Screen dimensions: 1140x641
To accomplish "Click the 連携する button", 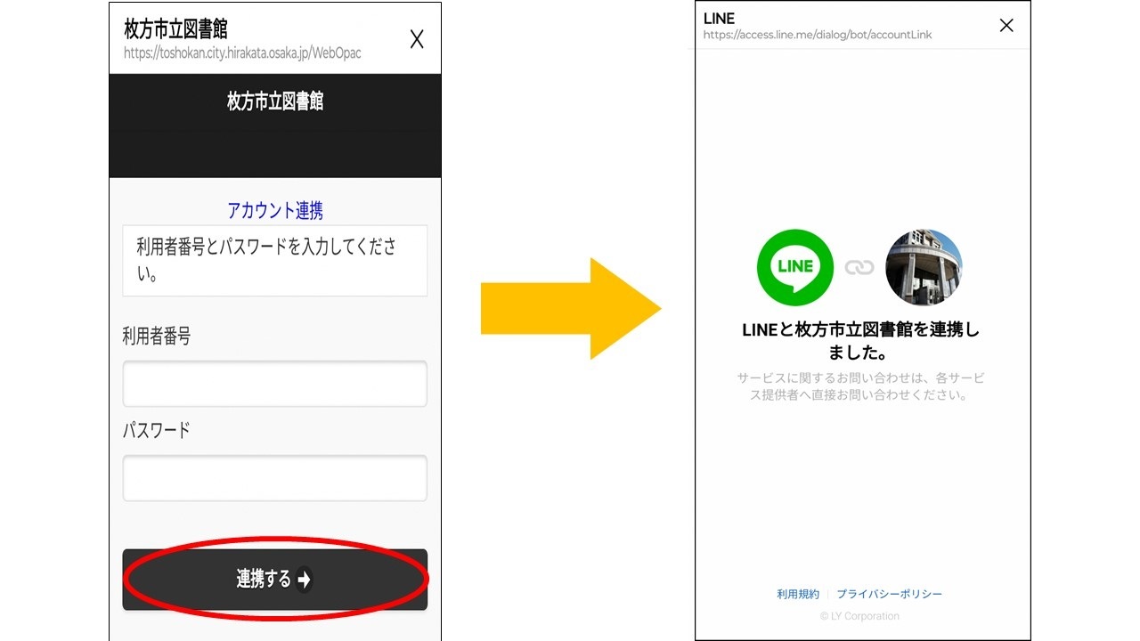I will pyautogui.click(x=274, y=580).
